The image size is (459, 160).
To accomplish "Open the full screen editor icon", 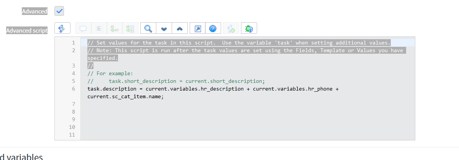I will [x=198, y=28].
